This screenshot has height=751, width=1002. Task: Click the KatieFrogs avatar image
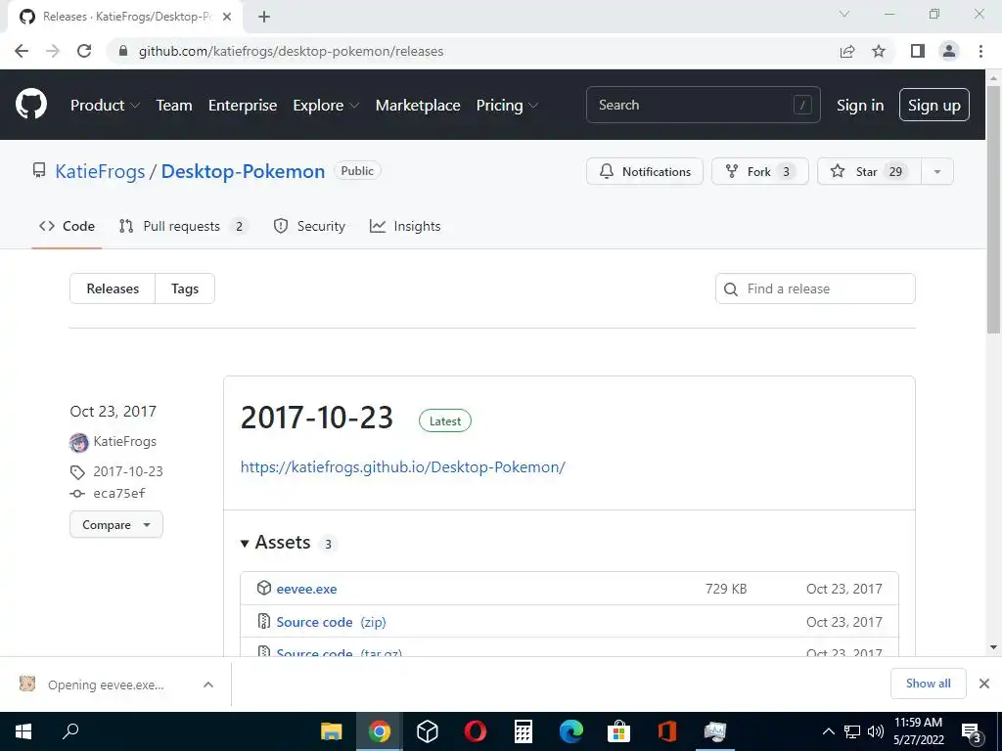pos(78,442)
